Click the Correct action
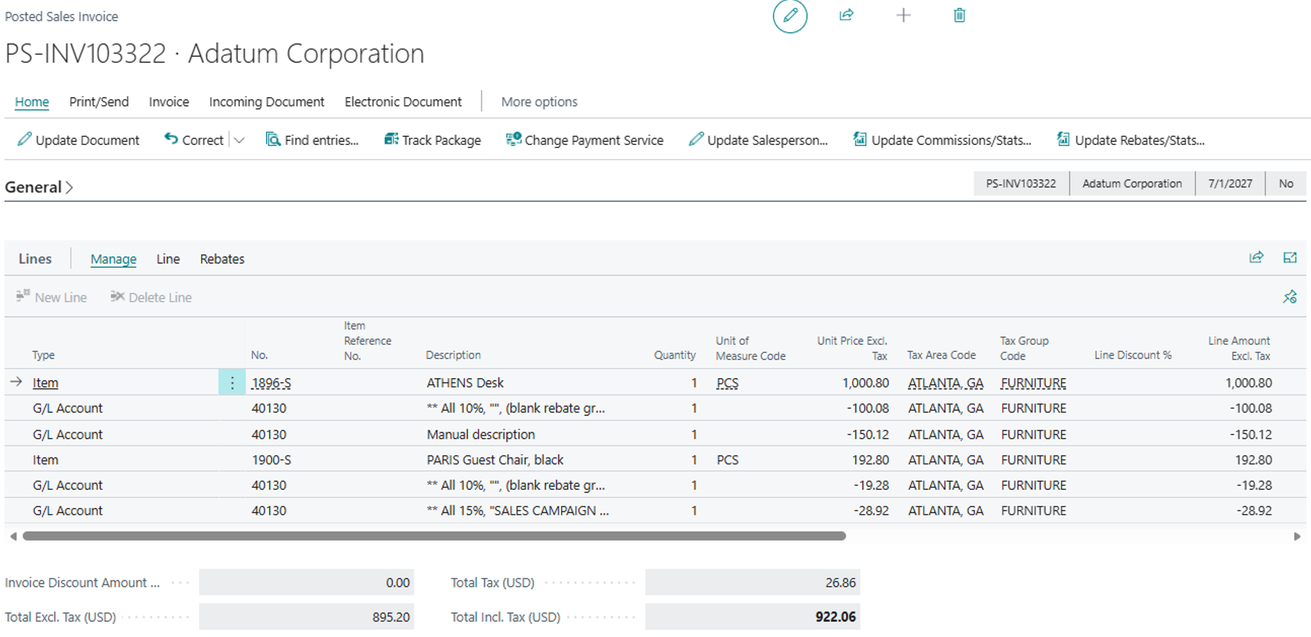This screenshot has height=637, width=1311. pos(194,140)
